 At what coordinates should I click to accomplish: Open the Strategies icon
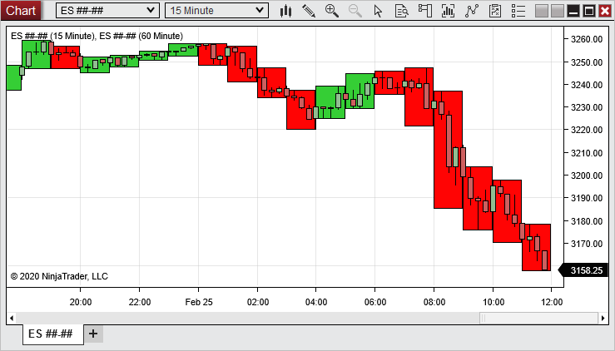[x=496, y=11]
